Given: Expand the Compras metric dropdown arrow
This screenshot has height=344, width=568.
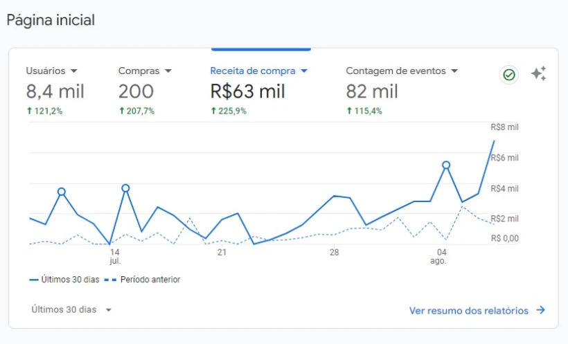Looking at the screenshot, I should click(x=168, y=71).
